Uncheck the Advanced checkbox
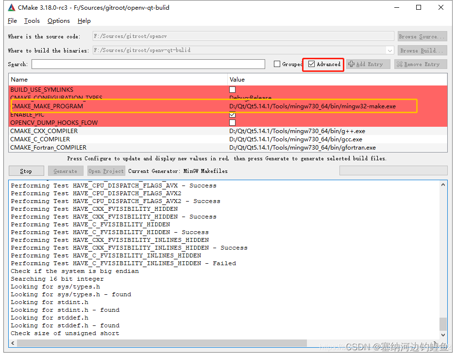This screenshot has height=356, width=456. pos(311,64)
